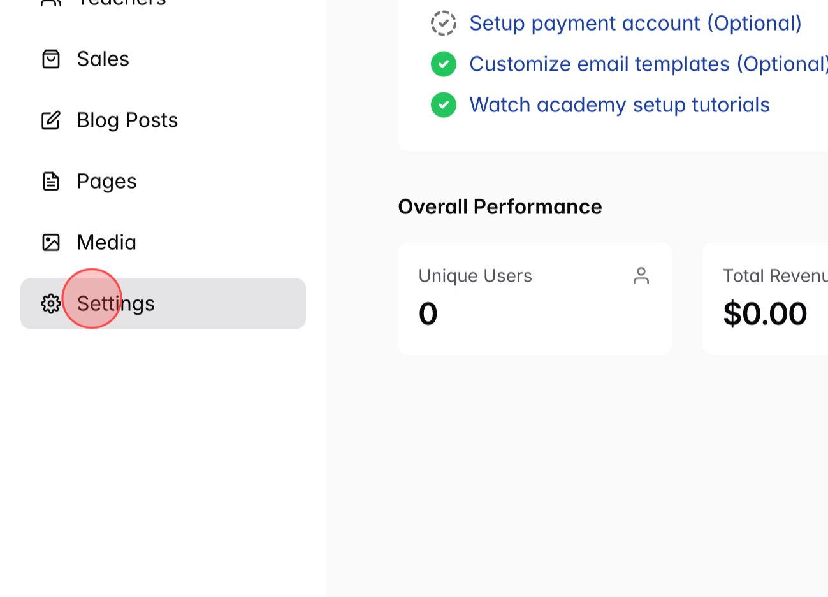This screenshot has height=597, width=828.
Task: Click the Total Revenue card
Action: pos(774,298)
